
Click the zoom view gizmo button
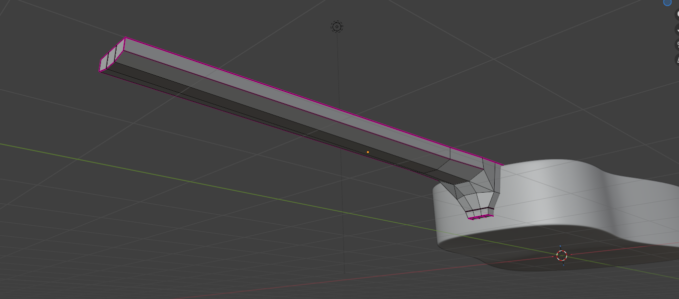tap(677, 14)
